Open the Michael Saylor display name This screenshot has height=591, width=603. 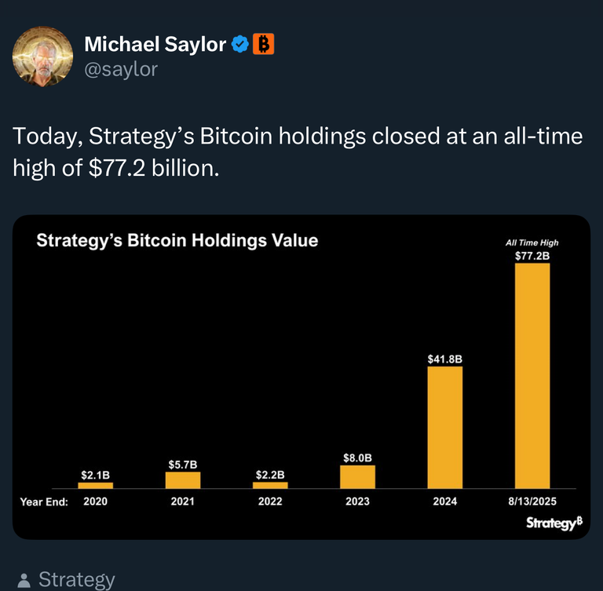pyautogui.click(x=155, y=44)
